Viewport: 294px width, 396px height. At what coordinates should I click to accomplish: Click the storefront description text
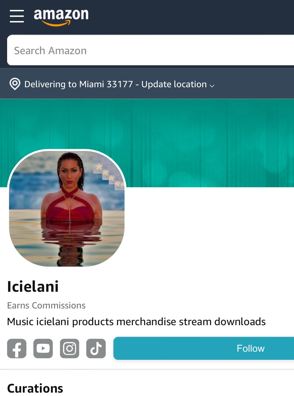tap(136, 322)
